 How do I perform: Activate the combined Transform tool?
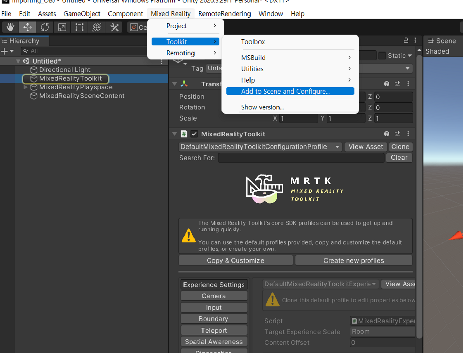point(97,27)
